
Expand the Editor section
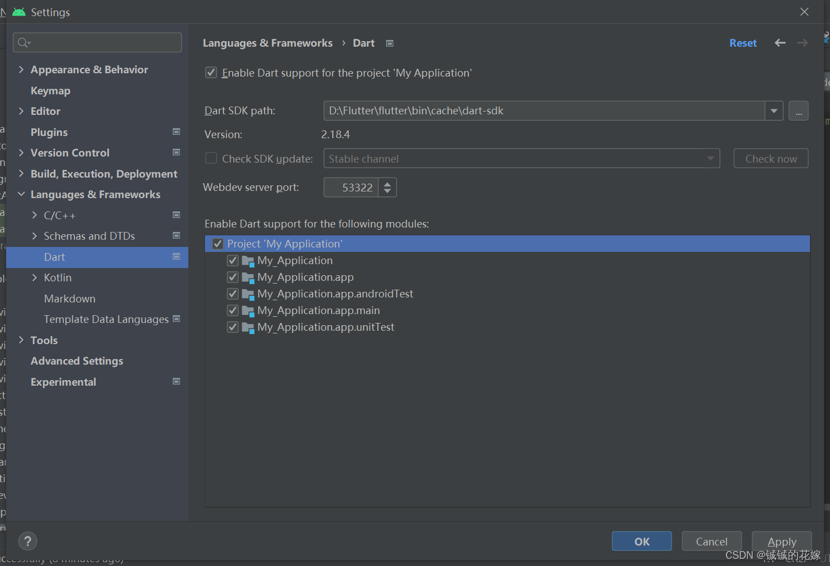point(21,111)
